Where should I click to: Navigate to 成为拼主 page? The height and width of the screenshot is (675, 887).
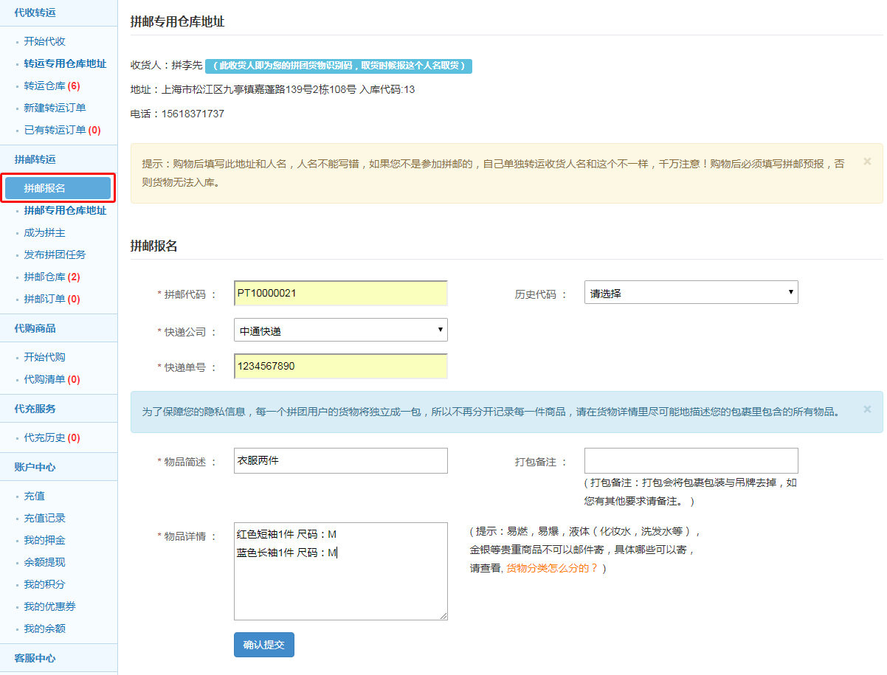click(x=44, y=232)
